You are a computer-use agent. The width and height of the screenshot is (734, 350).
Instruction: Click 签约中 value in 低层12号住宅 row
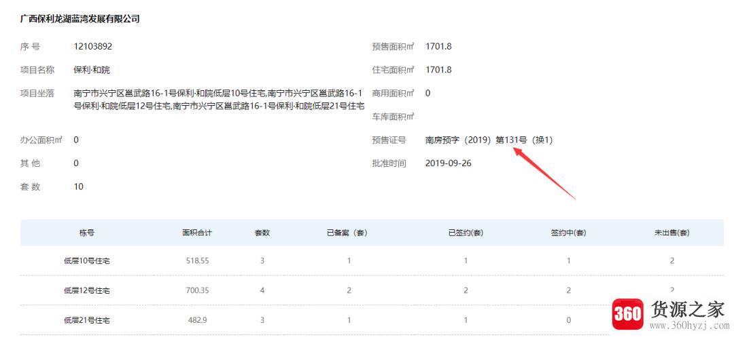tap(569, 291)
